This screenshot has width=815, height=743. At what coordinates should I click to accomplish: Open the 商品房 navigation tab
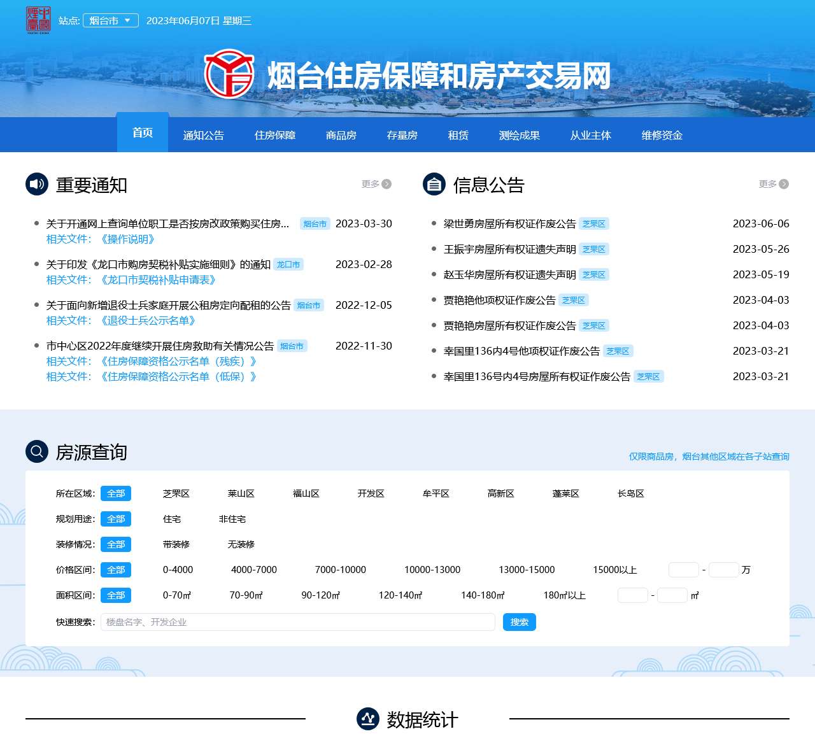point(341,135)
